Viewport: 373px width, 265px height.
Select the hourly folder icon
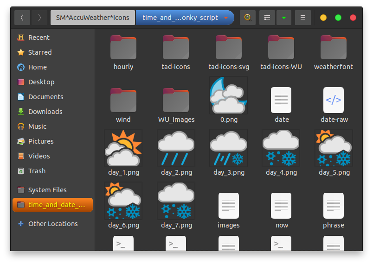123,47
